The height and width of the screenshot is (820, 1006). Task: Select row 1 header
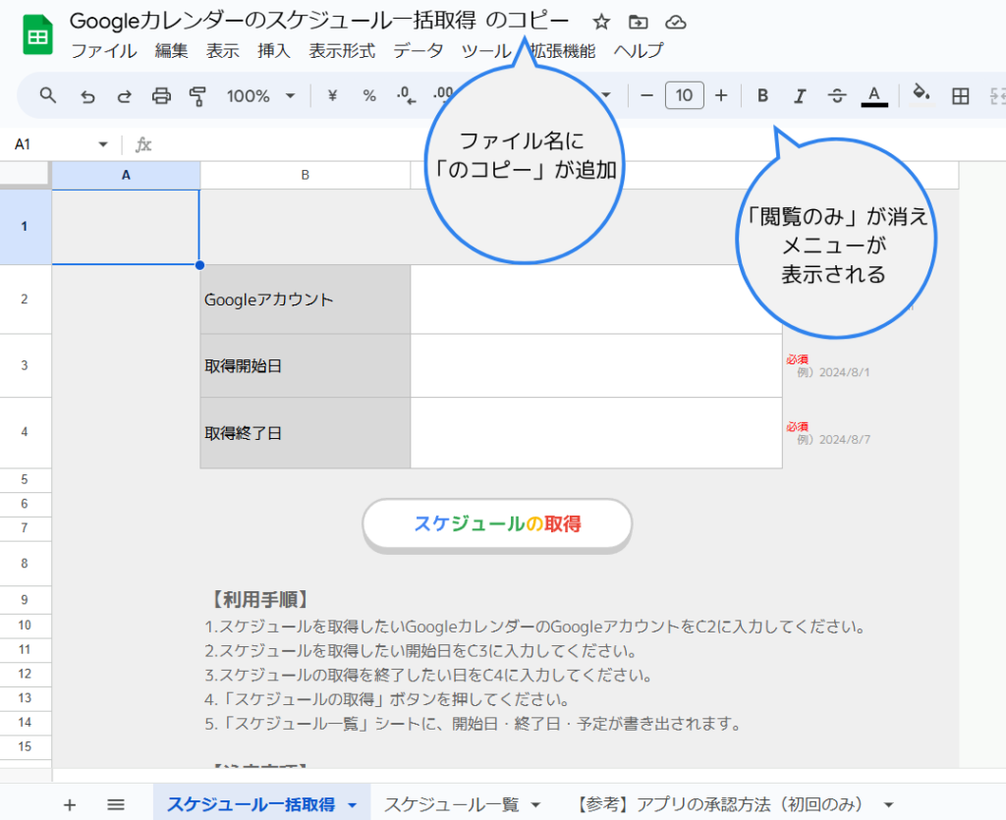[x=25, y=226]
